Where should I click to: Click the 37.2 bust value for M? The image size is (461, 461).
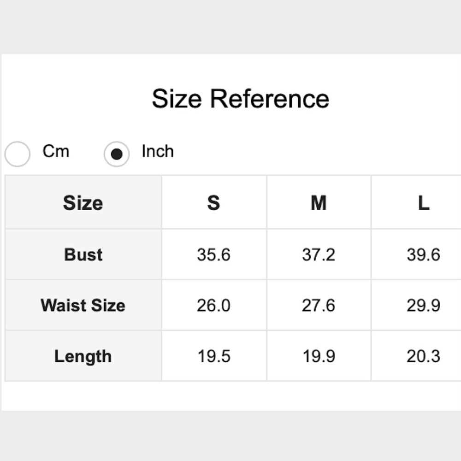click(x=319, y=254)
